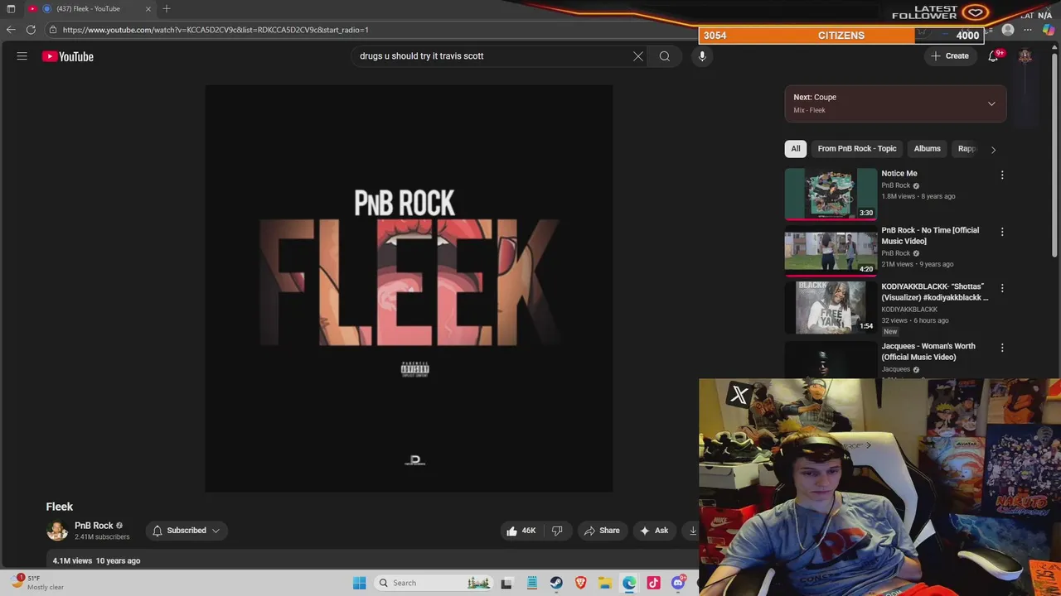Open PnB Rock channel name link
1061x596 pixels.
[94, 526]
